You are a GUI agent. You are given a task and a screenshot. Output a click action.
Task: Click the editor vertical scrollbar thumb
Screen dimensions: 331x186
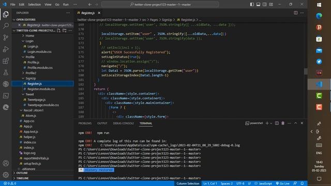pos(306,71)
